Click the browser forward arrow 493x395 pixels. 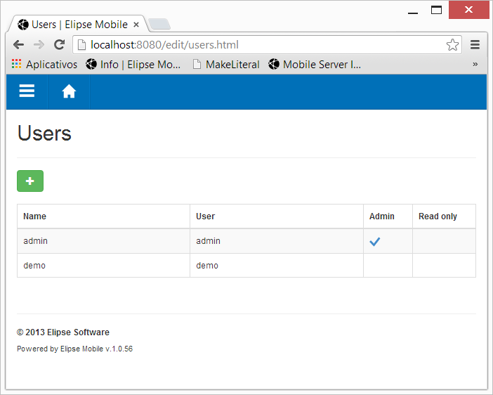coord(39,45)
